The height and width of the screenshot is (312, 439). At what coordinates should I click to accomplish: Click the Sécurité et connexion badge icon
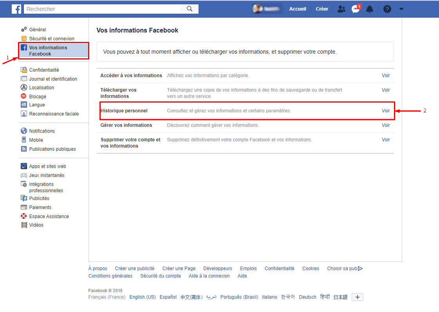click(24, 39)
